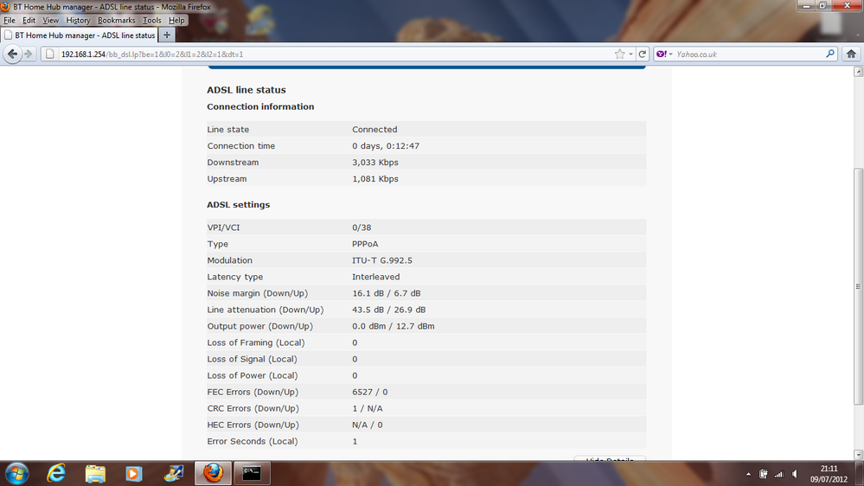The width and height of the screenshot is (864, 486).
Task: Click the Modulation value ITU-T G.992.5
Action: 382,260
